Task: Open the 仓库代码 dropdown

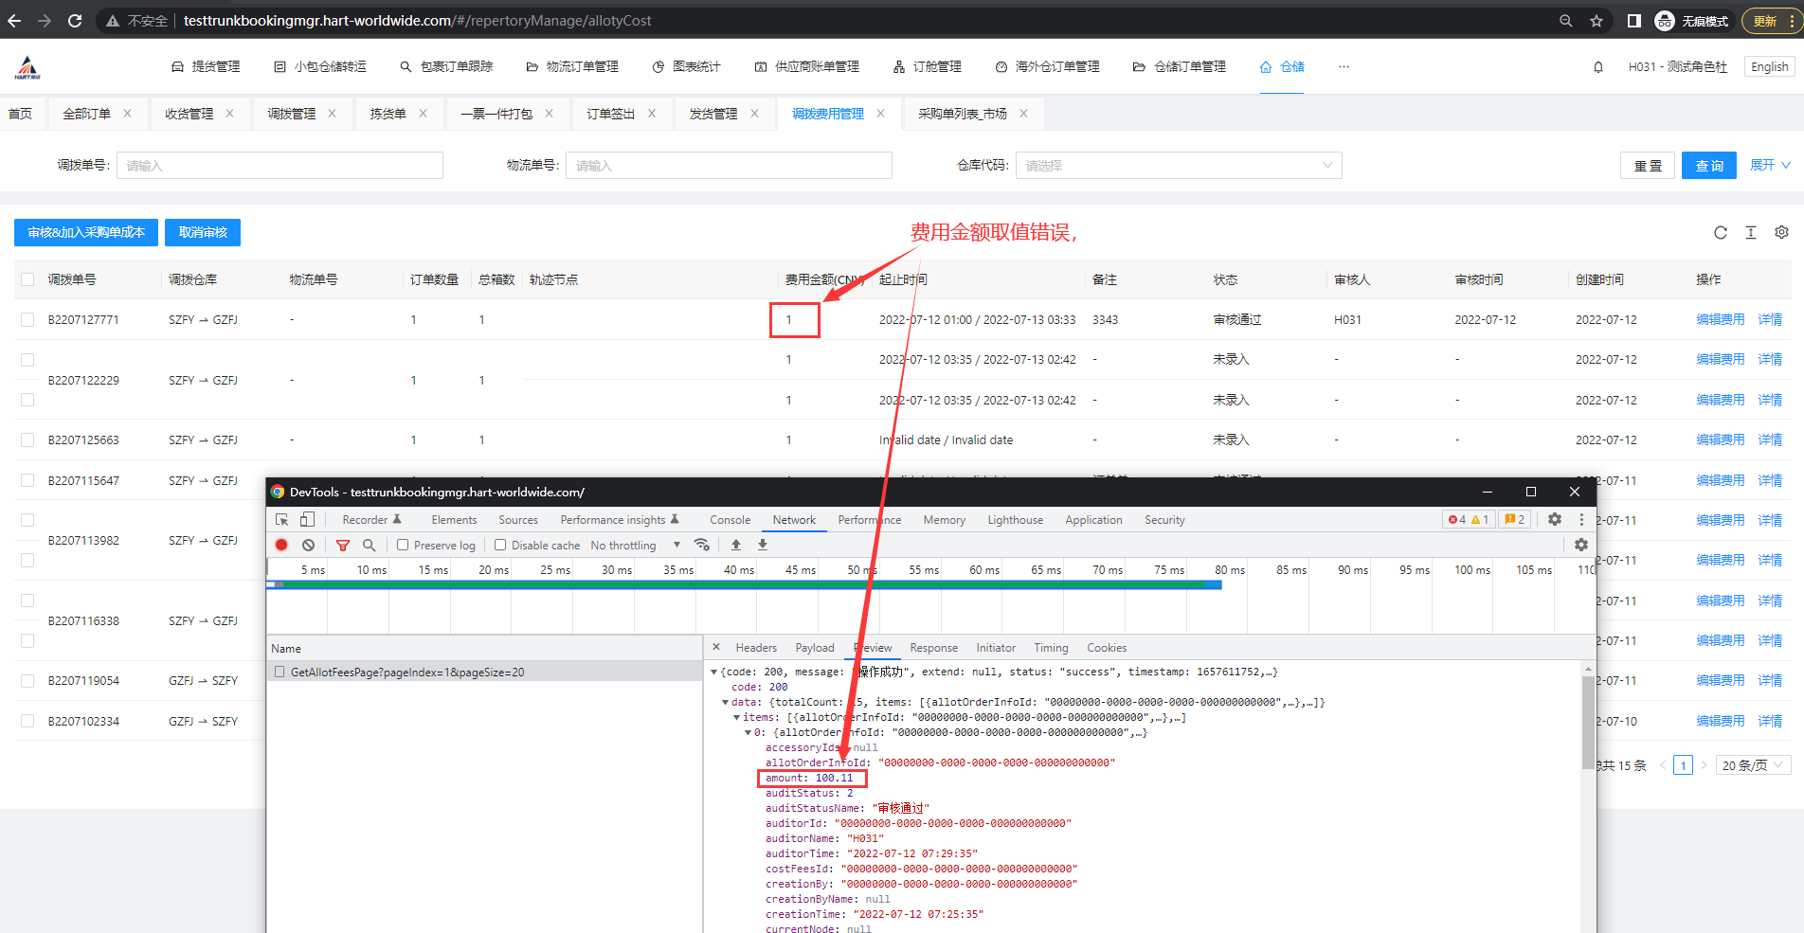Action: tap(1178, 166)
